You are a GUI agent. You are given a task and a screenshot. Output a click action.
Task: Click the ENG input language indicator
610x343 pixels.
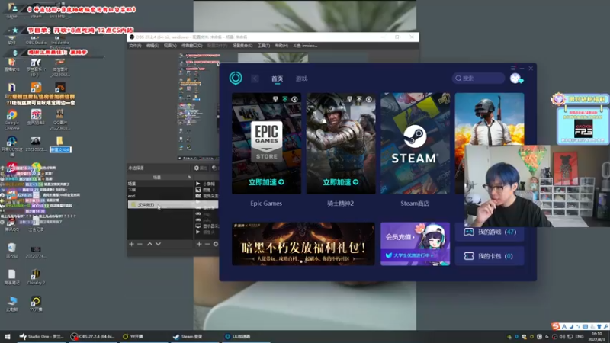pos(579,336)
